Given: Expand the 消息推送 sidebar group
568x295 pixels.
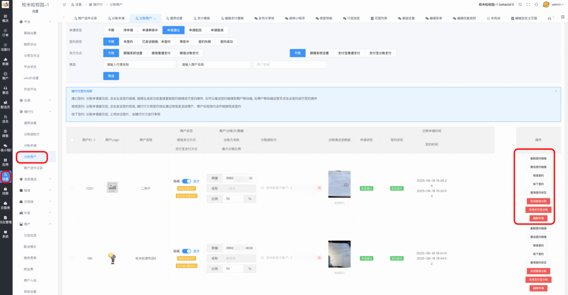Looking at the screenshot, I should pos(35,179).
